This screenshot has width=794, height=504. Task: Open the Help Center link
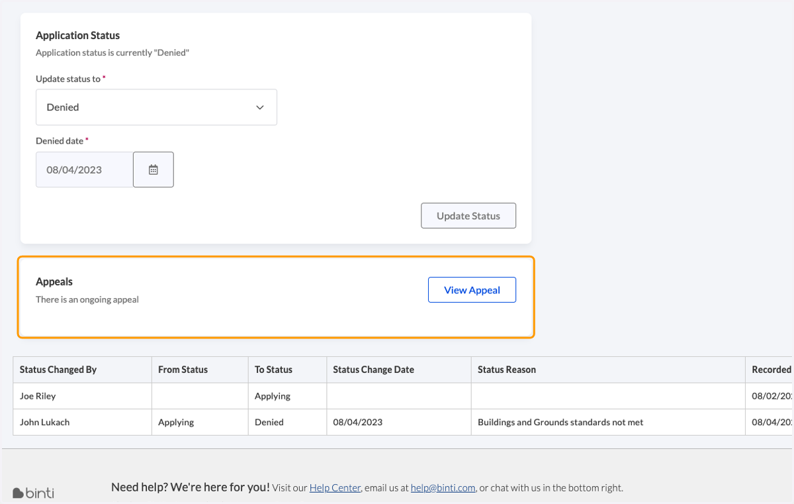tap(335, 488)
